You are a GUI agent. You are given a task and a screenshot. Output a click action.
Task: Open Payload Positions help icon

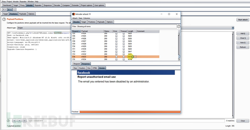4,19
